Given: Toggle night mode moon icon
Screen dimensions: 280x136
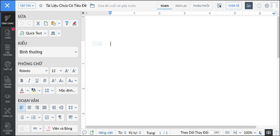Looking at the screenshot, I should pos(261,133).
